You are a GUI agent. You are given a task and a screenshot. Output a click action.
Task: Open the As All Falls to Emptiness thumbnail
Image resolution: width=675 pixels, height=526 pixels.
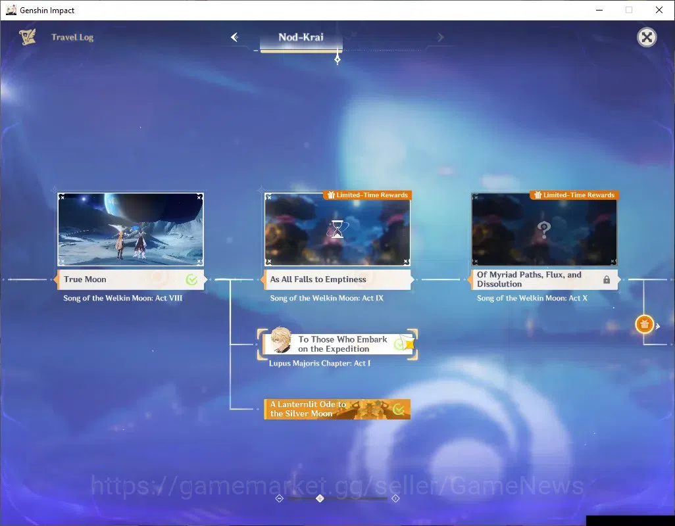pos(337,229)
